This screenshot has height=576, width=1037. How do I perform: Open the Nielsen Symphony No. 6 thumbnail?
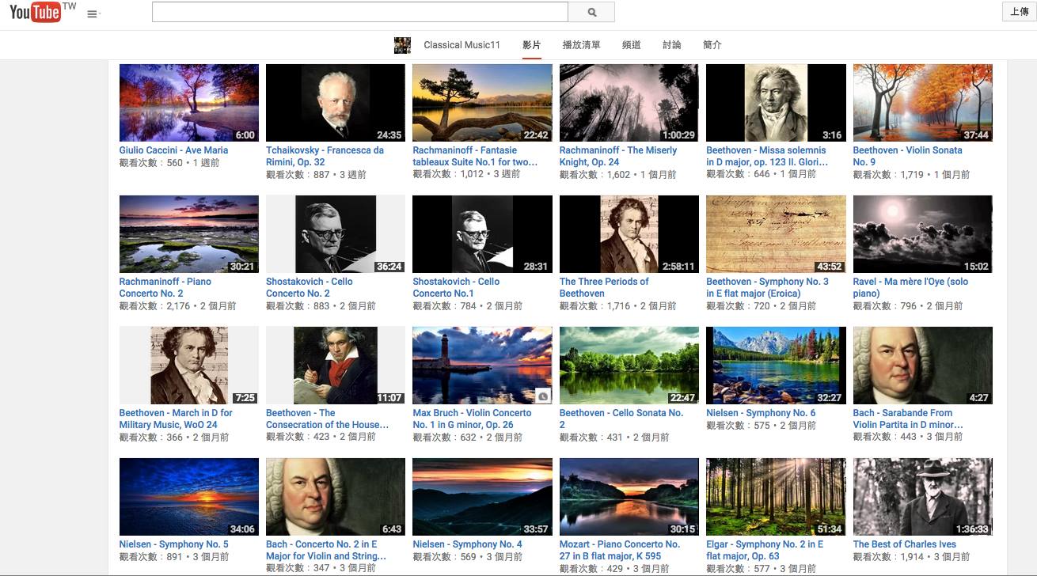(x=776, y=366)
